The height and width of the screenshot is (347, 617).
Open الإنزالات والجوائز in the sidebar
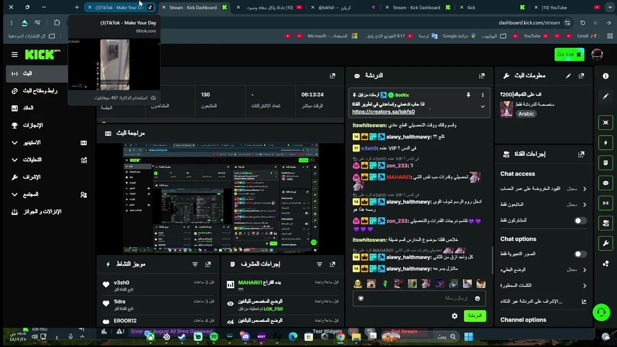tap(48, 212)
